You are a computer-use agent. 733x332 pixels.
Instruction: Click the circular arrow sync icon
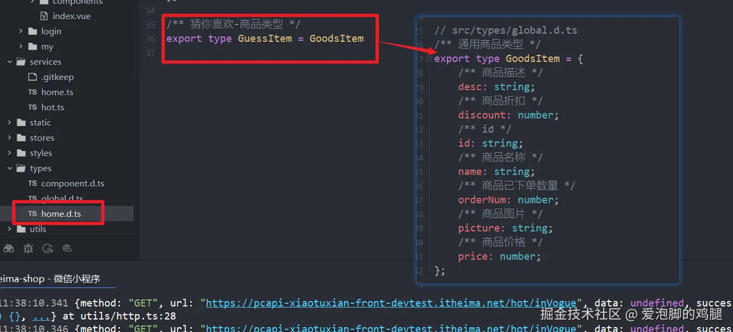(48, 249)
